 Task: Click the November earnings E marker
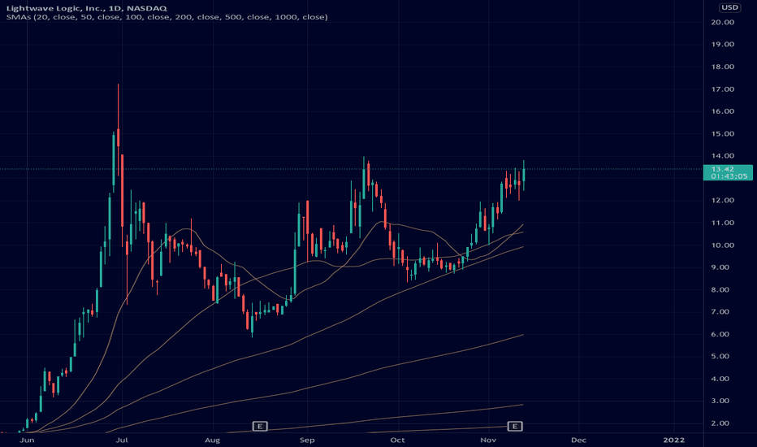[515, 426]
